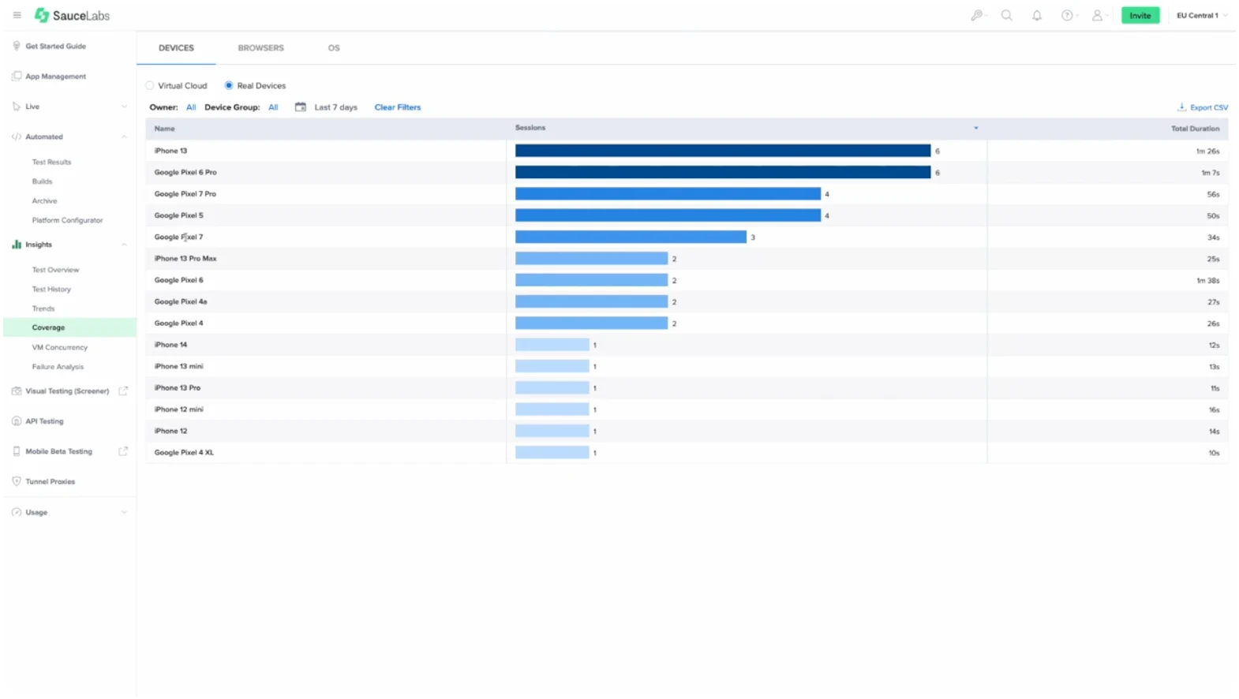Click the Tunnel Proxies shield icon
This screenshot has height=699, width=1239.
[x=17, y=481]
